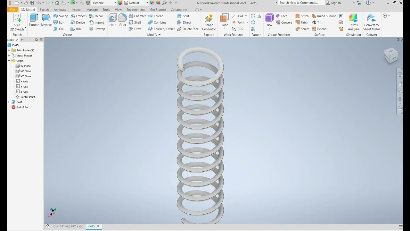Viewport: 410px width, 231px height.
Task: Select the UCS tool
Action: [x=237, y=29]
